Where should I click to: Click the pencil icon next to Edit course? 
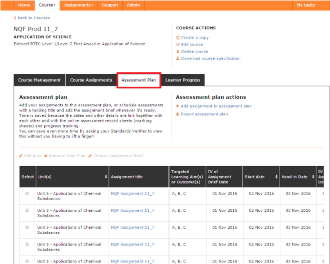click(x=178, y=45)
